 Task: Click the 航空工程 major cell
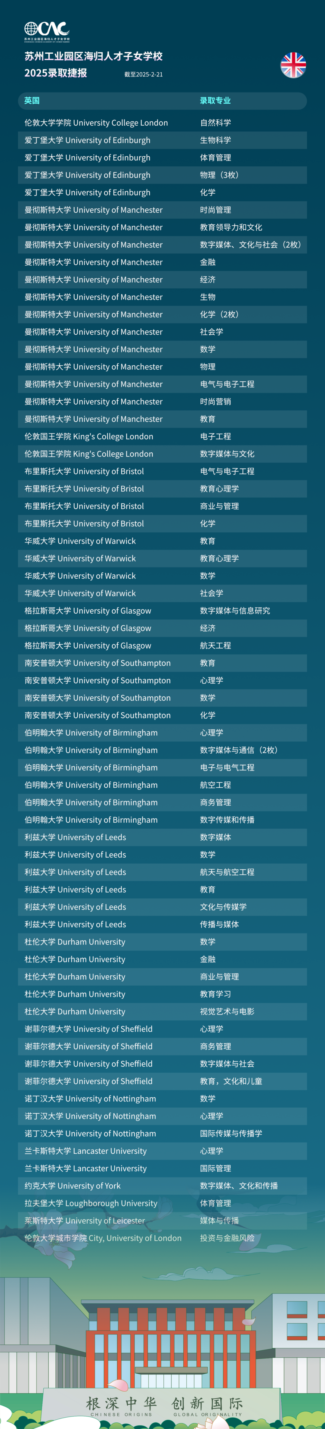(x=215, y=785)
